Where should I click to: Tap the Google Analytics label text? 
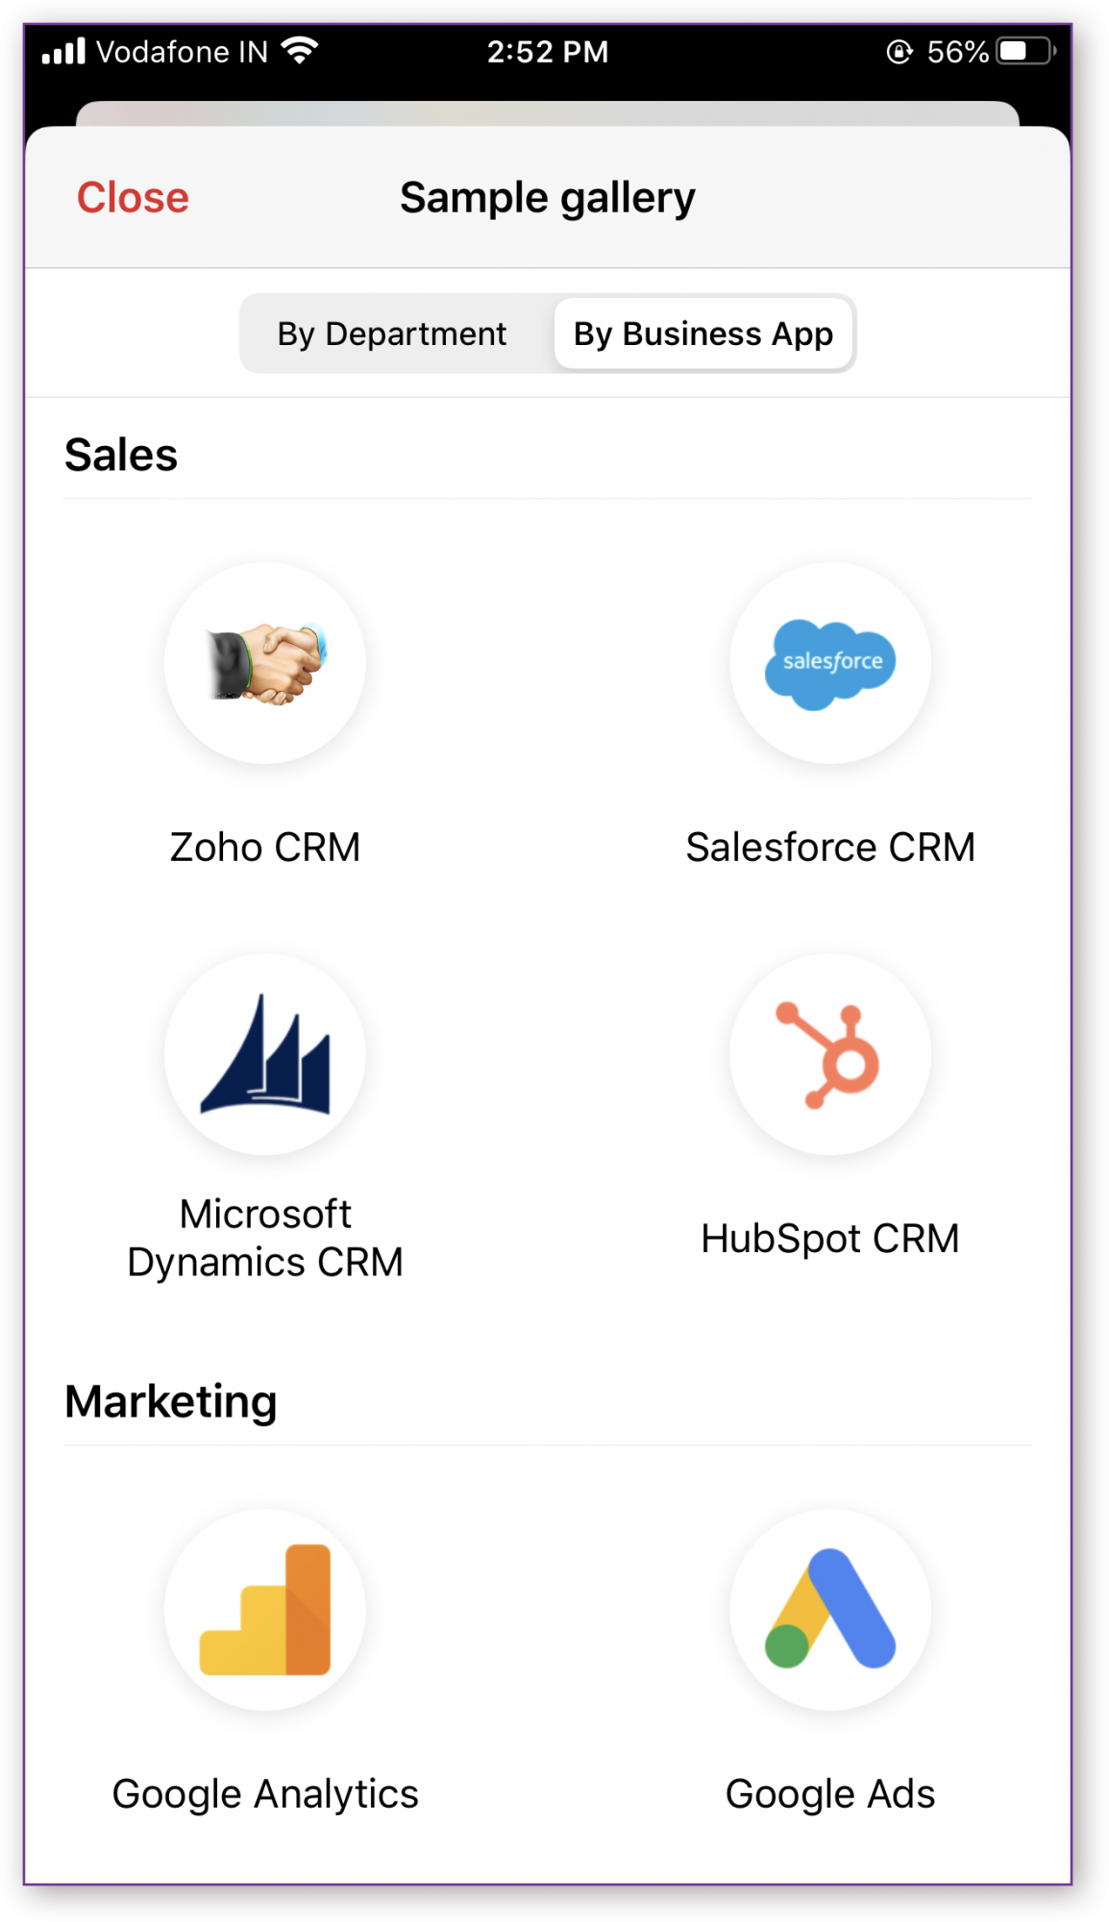[266, 1792]
